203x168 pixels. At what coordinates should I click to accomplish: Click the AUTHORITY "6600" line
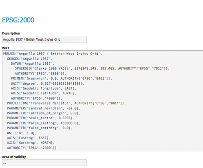click(40, 74)
